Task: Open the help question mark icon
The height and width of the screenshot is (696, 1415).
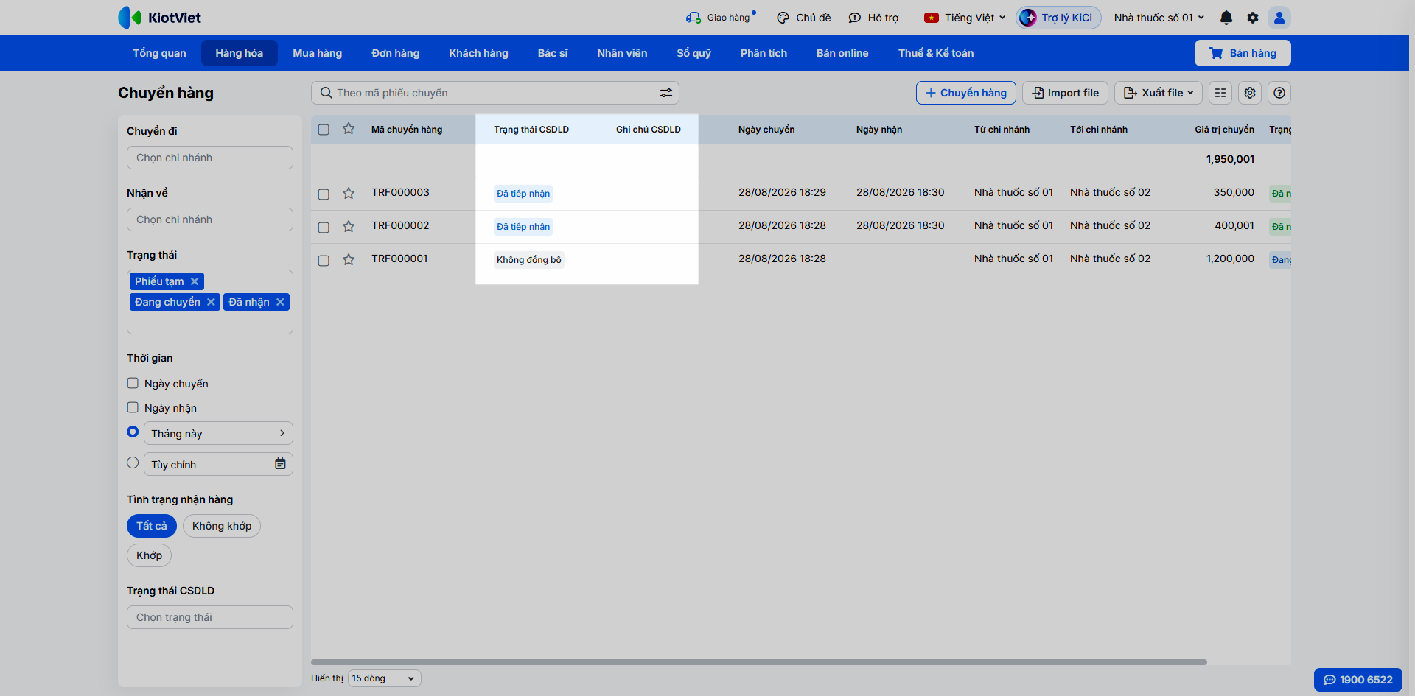Action: point(1279,93)
